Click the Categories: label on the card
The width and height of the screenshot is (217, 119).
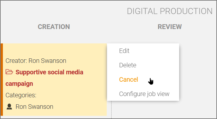coord(21,95)
